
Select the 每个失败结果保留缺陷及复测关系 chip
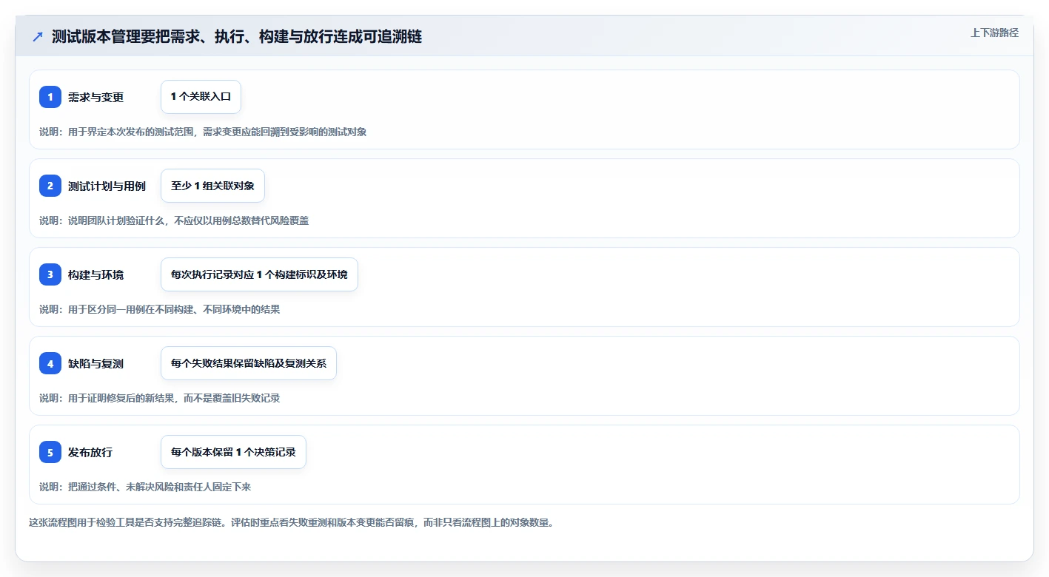coord(249,363)
